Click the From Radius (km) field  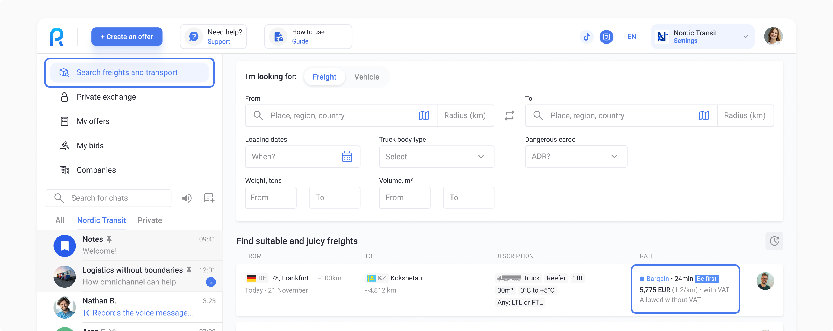click(466, 115)
